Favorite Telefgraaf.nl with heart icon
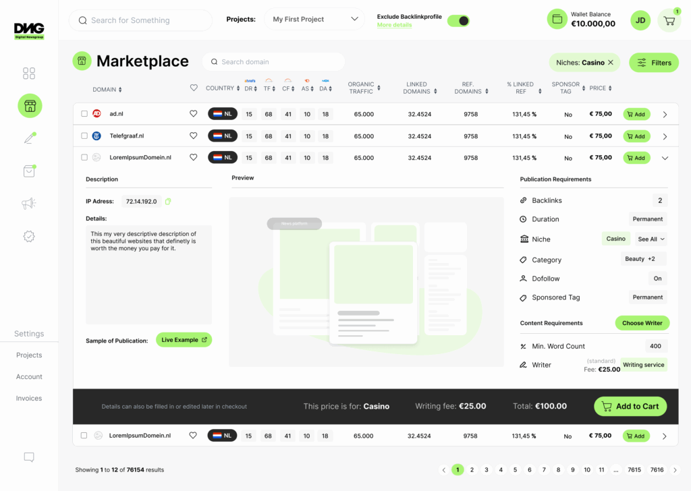 pos(194,136)
